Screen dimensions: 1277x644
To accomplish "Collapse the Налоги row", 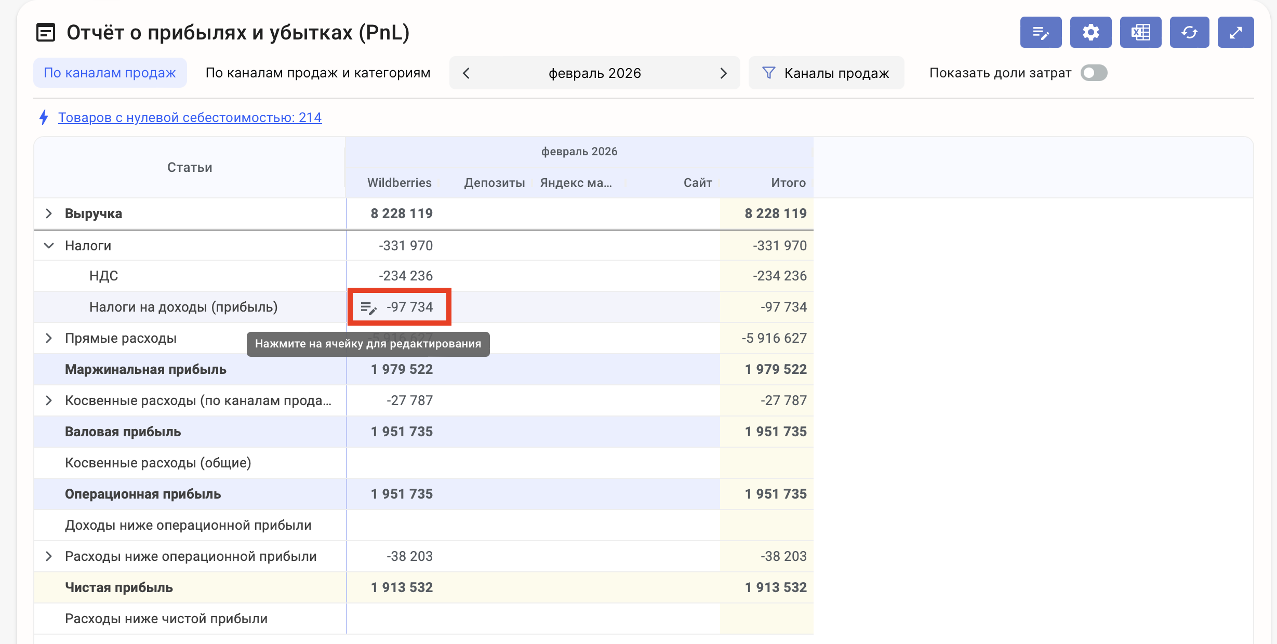I will [x=49, y=246].
